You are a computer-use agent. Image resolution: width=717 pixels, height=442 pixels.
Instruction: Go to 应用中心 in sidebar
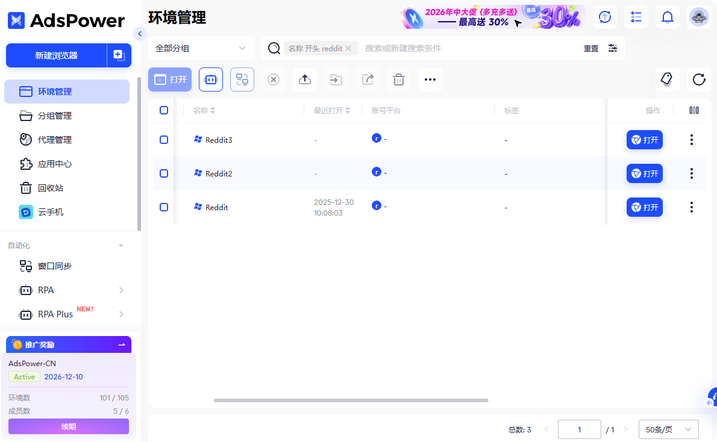67,164
